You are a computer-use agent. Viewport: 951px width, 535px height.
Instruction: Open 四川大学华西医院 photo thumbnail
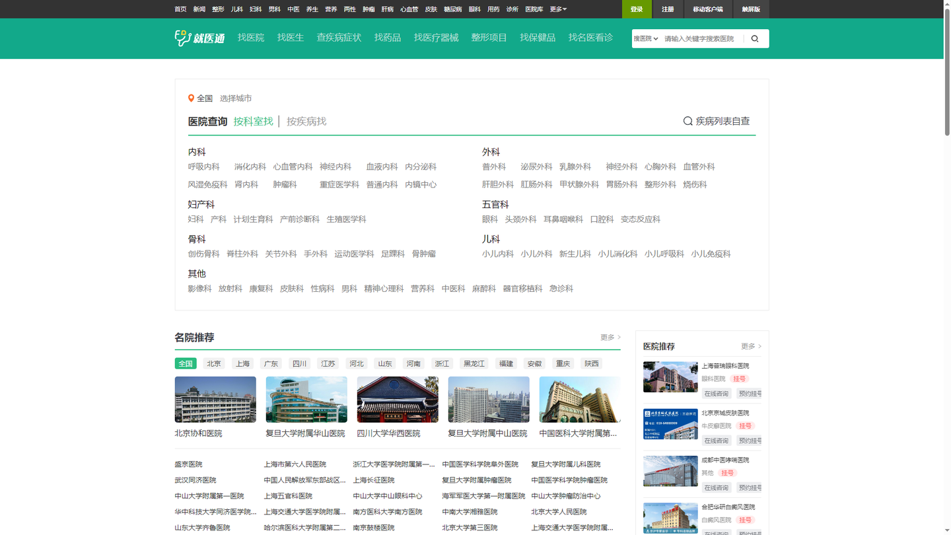(398, 400)
